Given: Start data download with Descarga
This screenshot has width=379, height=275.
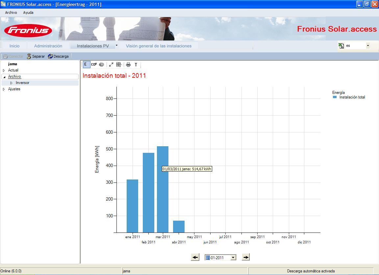Looking at the screenshot, I should pyautogui.click(x=58, y=56).
